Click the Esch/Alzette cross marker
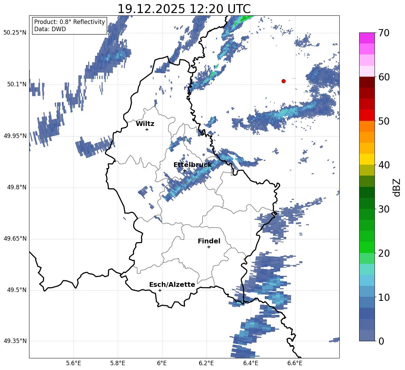The width and height of the screenshot is (405, 370). coord(160,290)
